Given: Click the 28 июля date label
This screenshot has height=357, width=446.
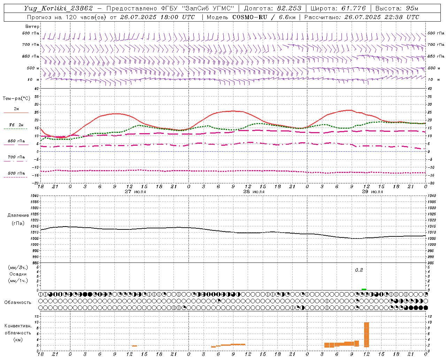Looking at the screenshot, I should [x=254, y=192].
